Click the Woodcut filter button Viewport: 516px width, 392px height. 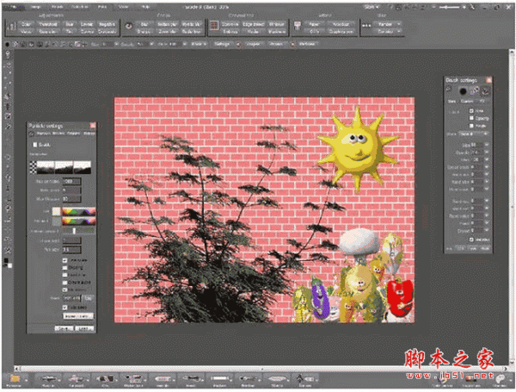pyautogui.click(x=341, y=24)
